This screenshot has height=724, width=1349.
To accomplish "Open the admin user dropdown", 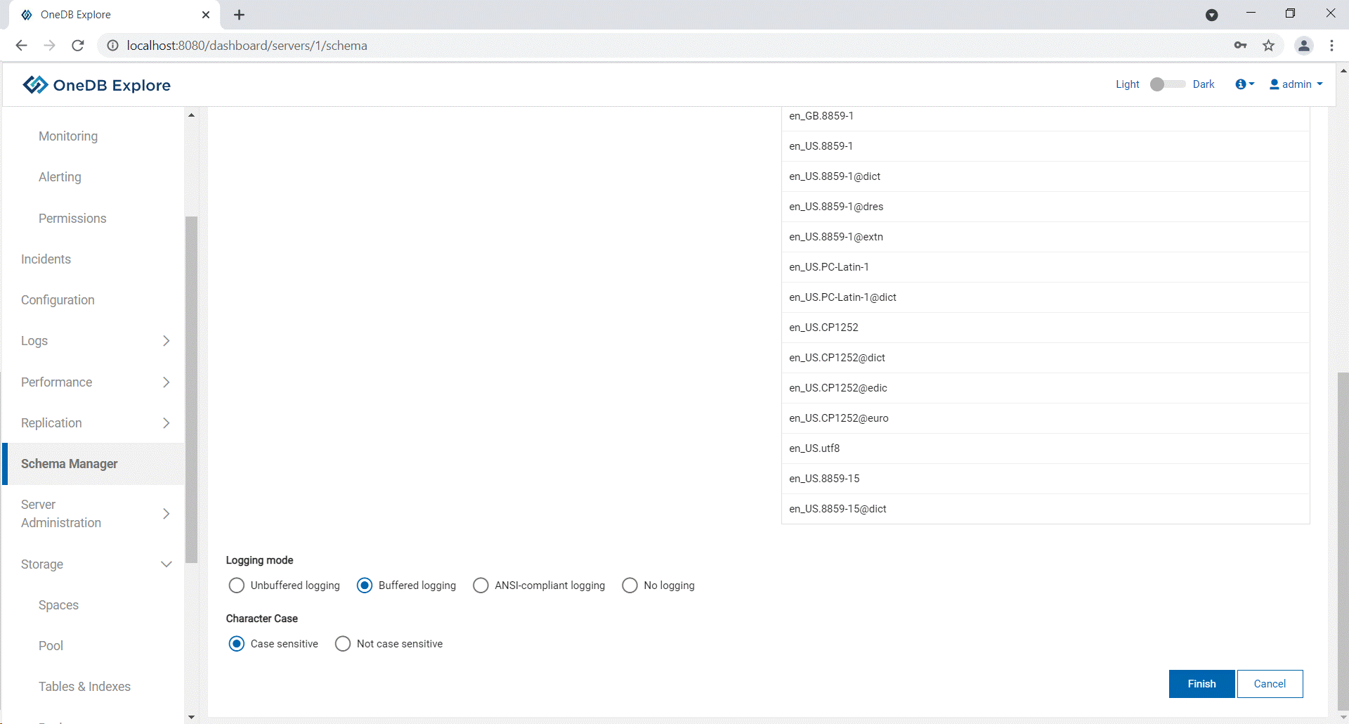I will [x=1296, y=84].
